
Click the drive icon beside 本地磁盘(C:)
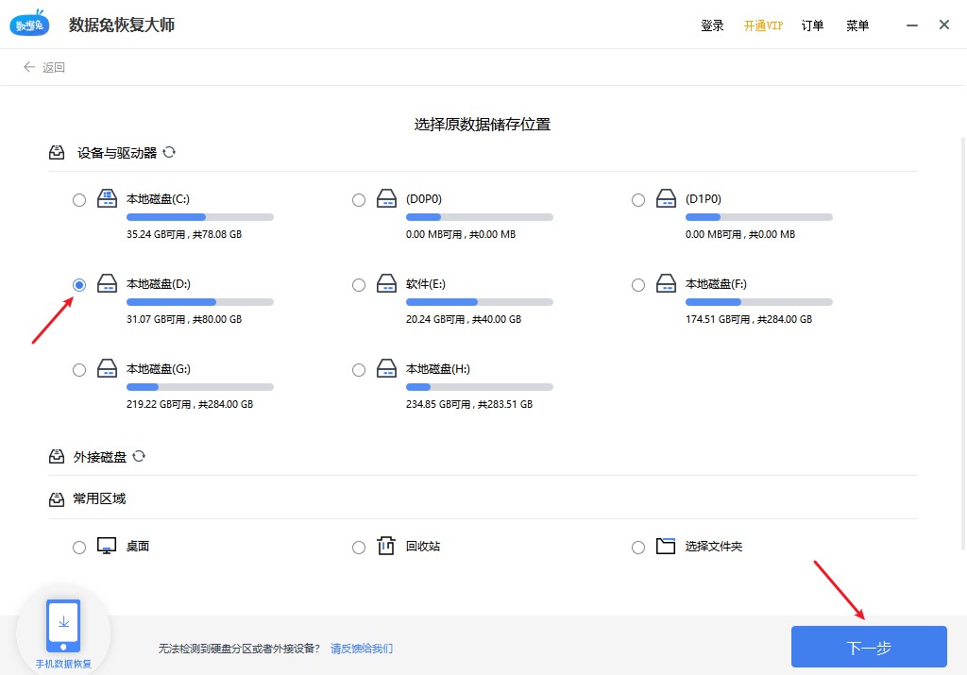click(106, 199)
